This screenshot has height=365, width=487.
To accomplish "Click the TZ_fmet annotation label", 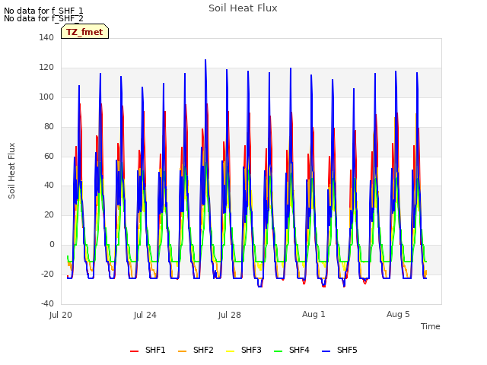I will (x=84, y=32).
